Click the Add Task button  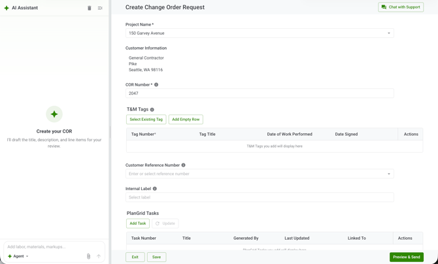pyautogui.click(x=138, y=223)
